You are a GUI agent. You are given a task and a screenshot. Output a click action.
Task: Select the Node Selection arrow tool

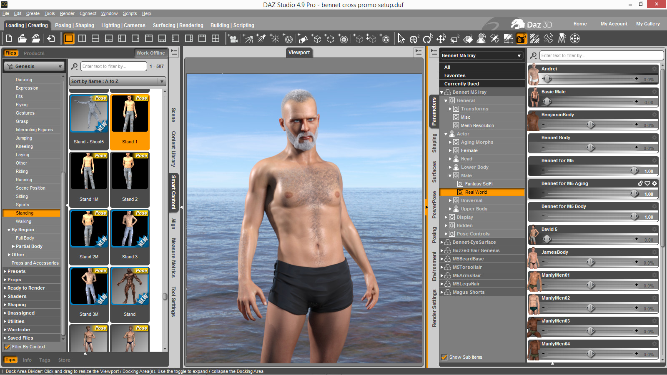click(401, 39)
